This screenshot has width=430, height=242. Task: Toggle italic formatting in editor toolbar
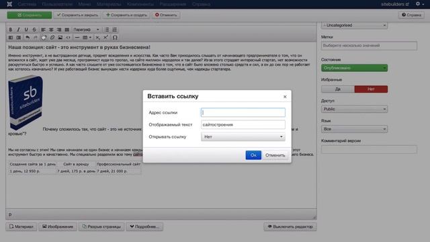tap(18, 30)
